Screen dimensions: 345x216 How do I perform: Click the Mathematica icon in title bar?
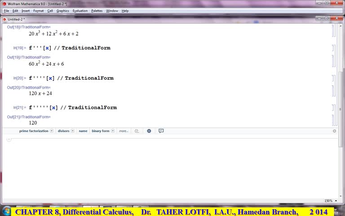pyautogui.click(x=4, y=4)
